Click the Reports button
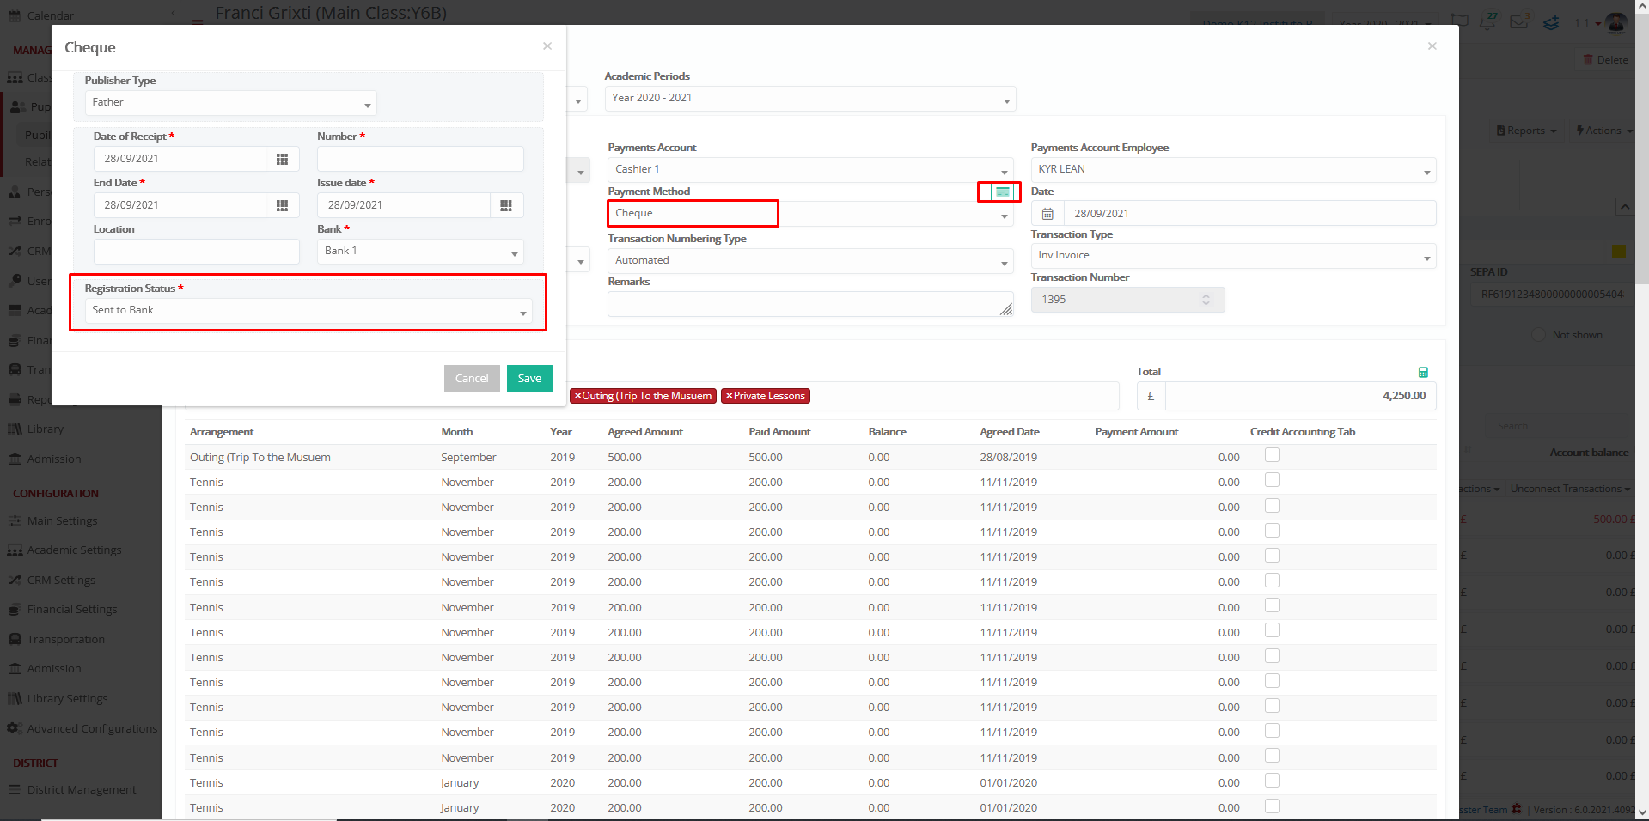 [1526, 131]
